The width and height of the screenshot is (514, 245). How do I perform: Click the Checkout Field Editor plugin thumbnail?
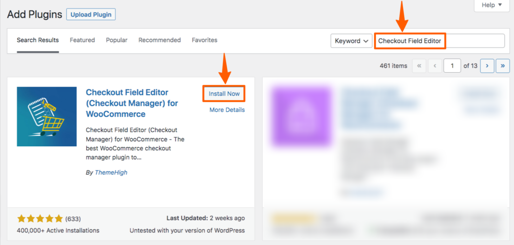point(47,116)
